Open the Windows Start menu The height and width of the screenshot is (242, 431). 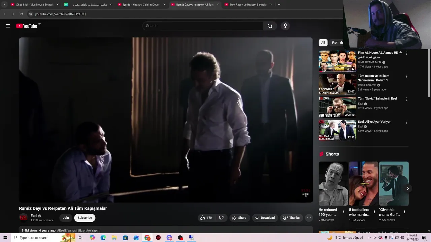(x=5, y=238)
